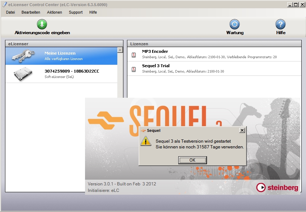306x212 pixels.
Task: Click the 'Alle verfügbaren Lizenzen' subtitle
Action: pos(63,59)
